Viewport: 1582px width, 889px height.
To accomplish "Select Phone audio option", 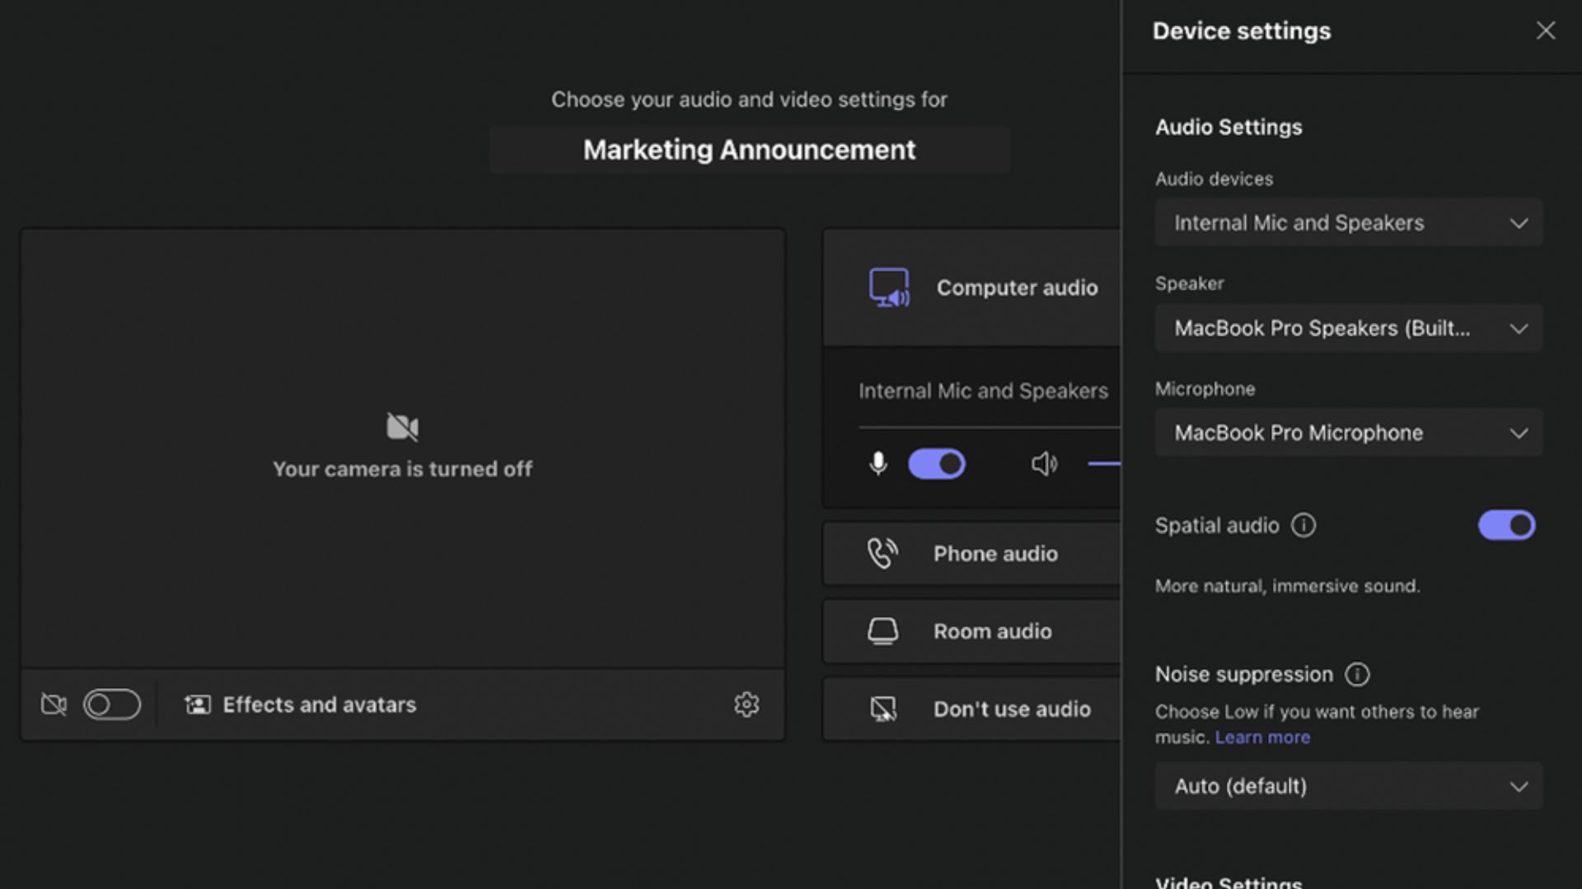I will point(971,553).
